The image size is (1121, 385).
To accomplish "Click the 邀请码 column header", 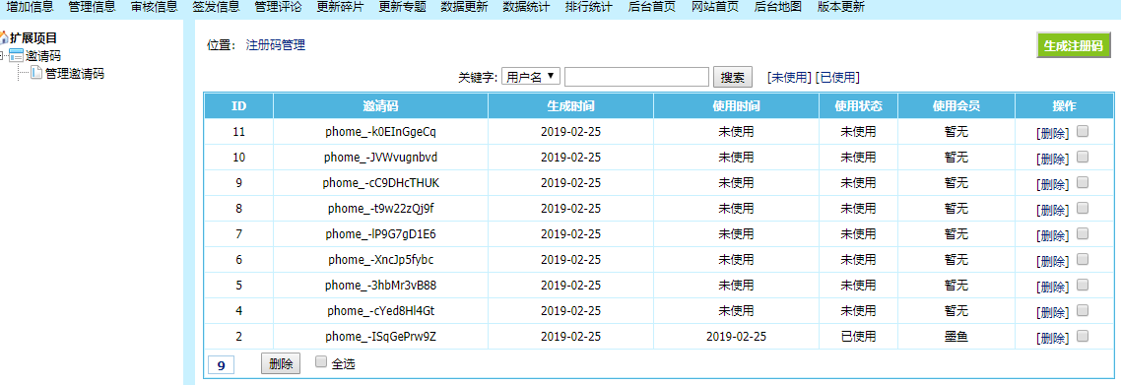I will [381, 105].
